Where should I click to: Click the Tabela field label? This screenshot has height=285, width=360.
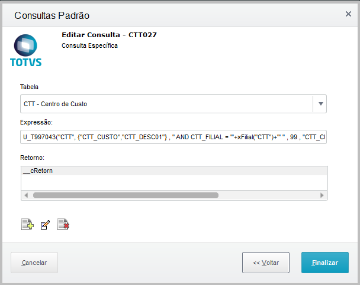click(30, 87)
